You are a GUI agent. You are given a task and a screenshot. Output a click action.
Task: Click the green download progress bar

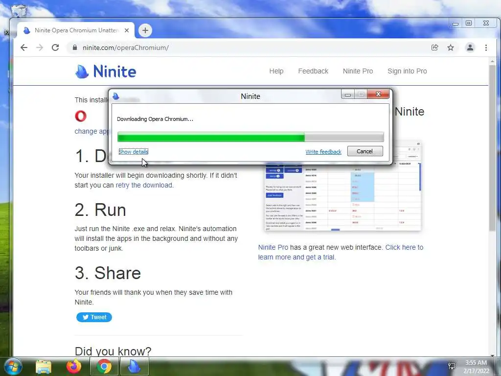click(x=250, y=137)
